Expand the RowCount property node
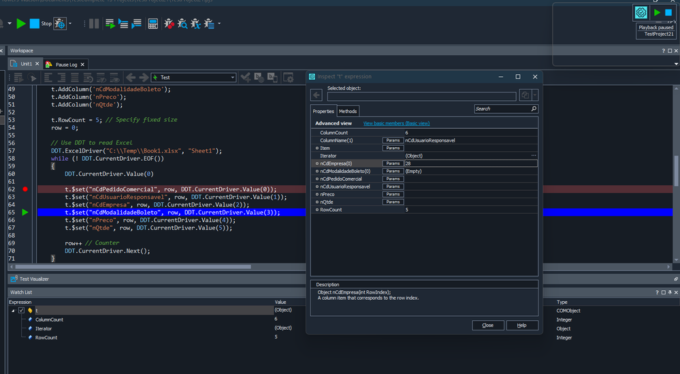This screenshot has width=680, height=374. click(317, 210)
